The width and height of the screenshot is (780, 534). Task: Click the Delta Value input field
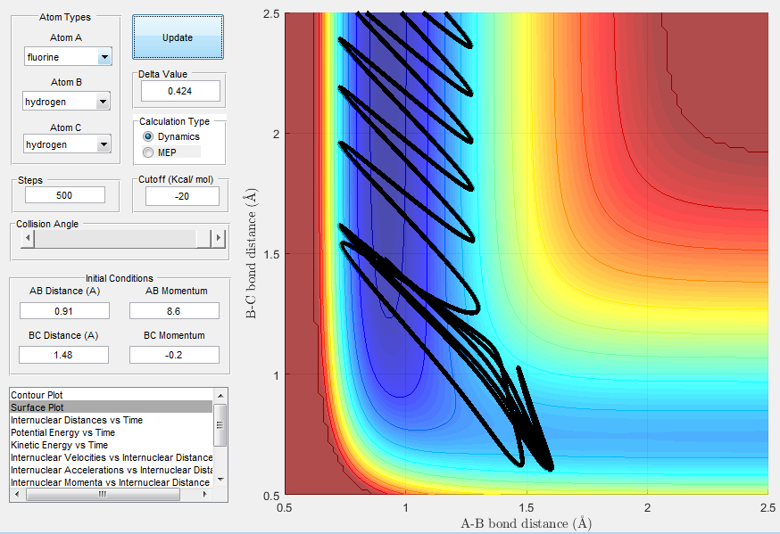(x=180, y=91)
